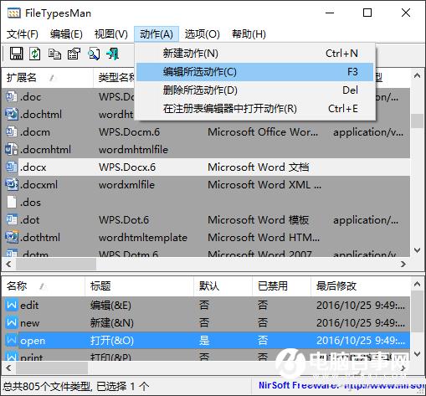Click the .docxml file type icon
The width and height of the screenshot is (426, 396).
[x=12, y=184]
